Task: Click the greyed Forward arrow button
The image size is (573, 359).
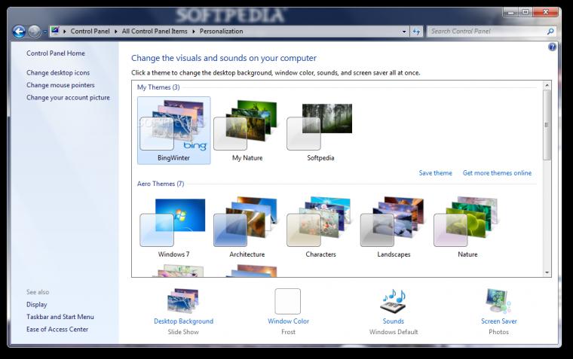Action: click(35, 32)
